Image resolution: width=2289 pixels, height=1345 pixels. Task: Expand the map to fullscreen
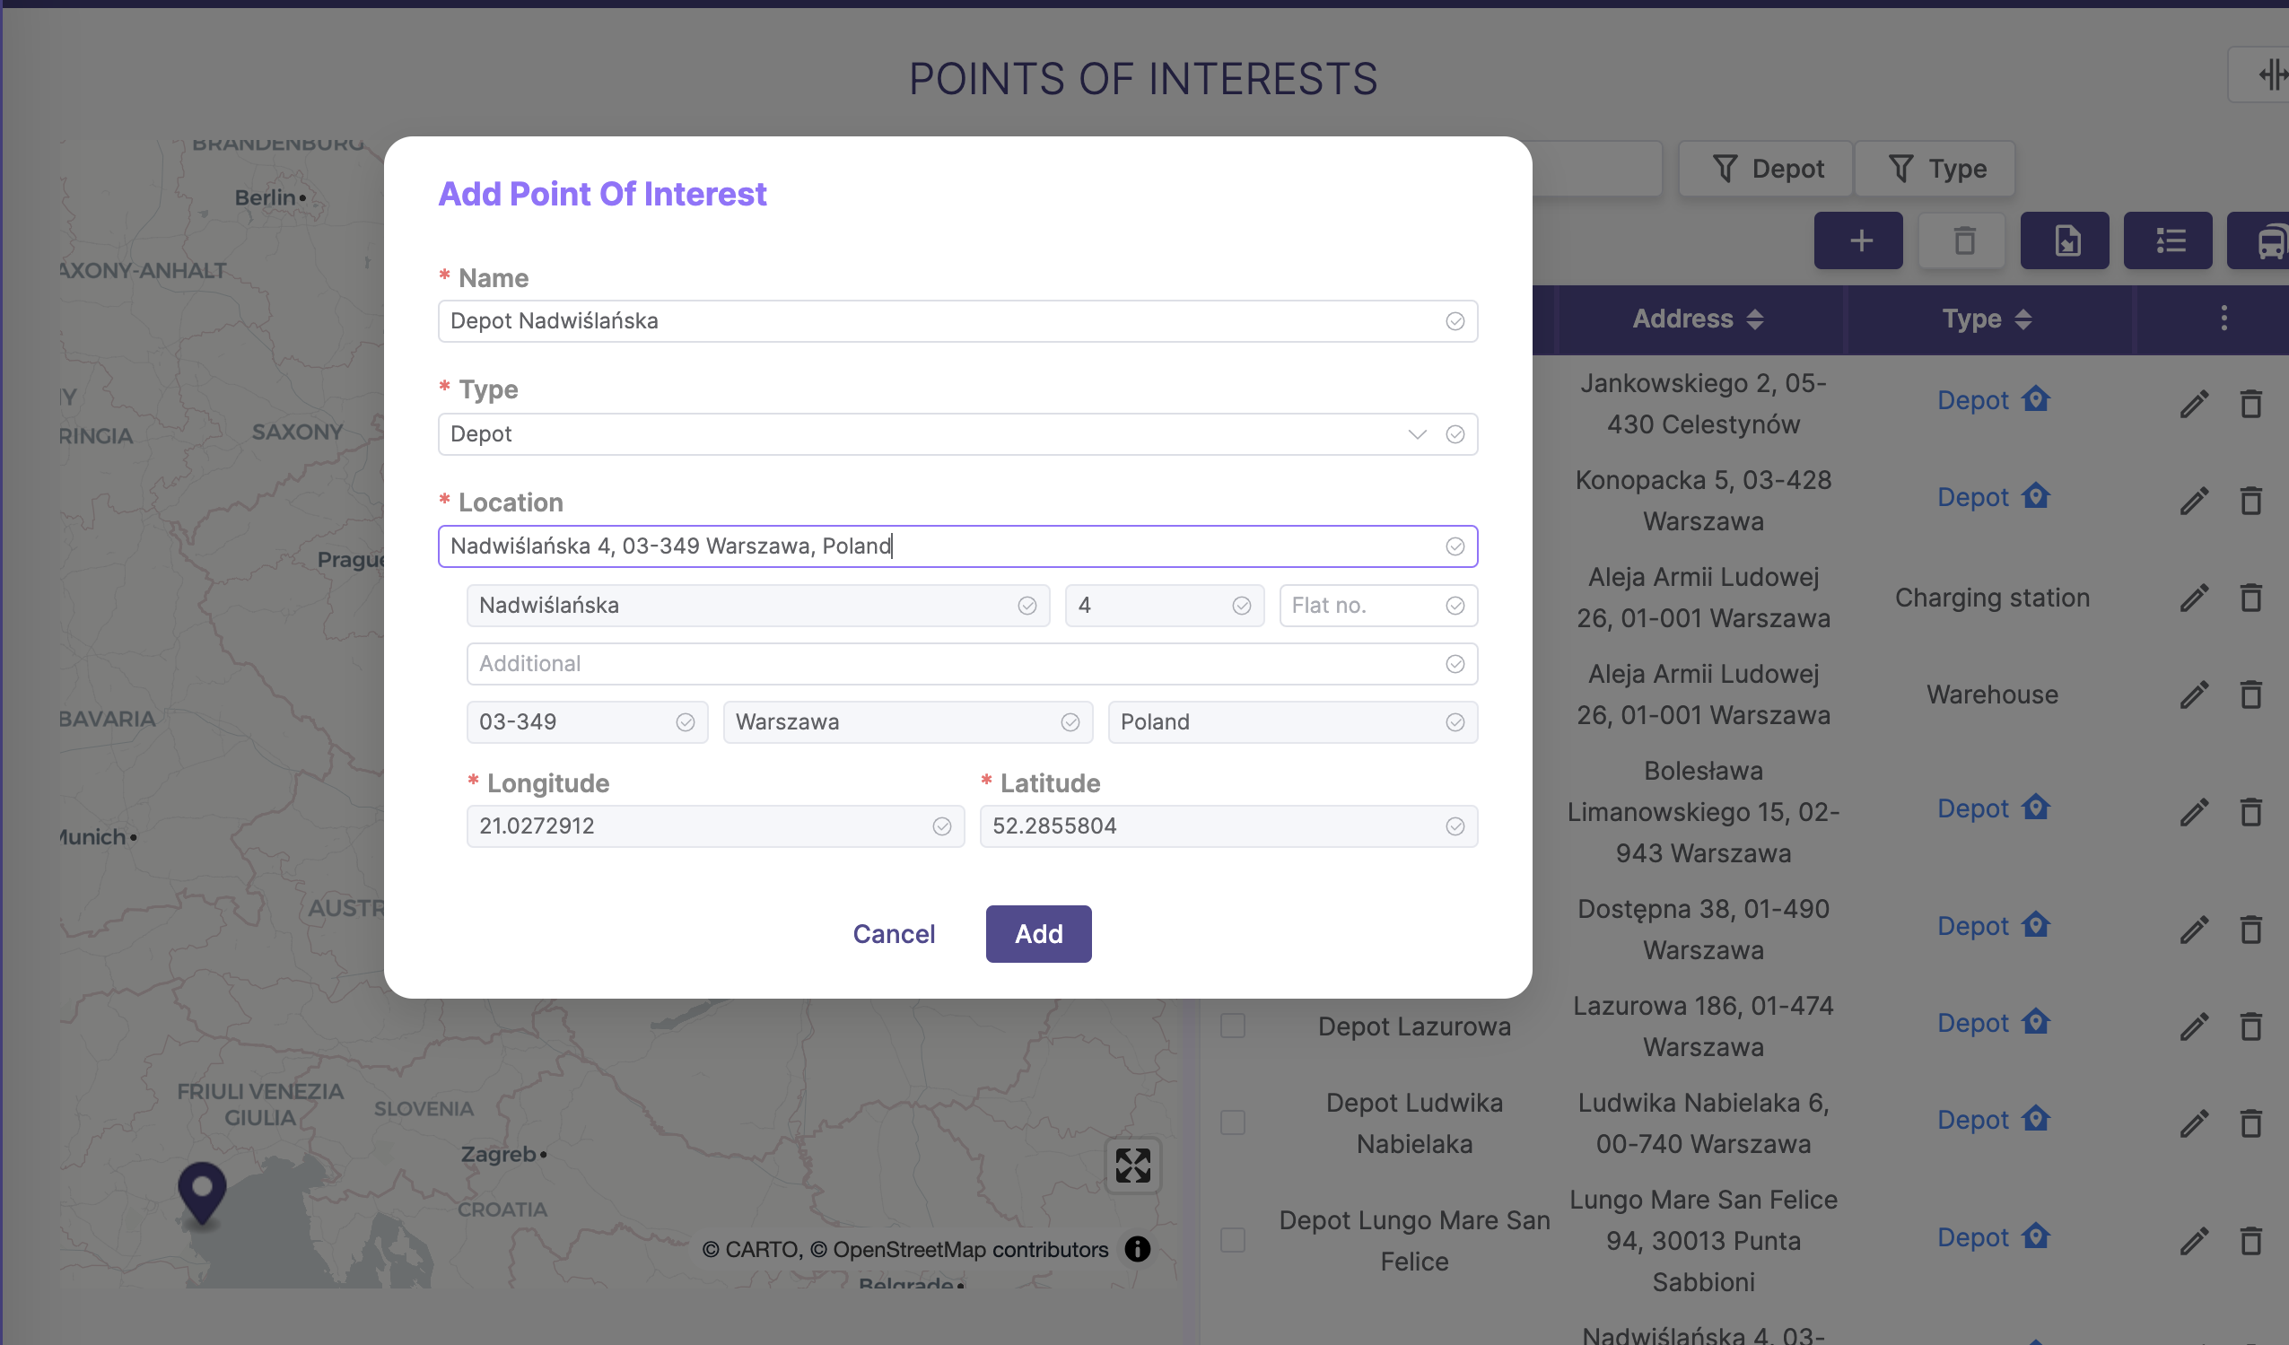pos(1132,1166)
